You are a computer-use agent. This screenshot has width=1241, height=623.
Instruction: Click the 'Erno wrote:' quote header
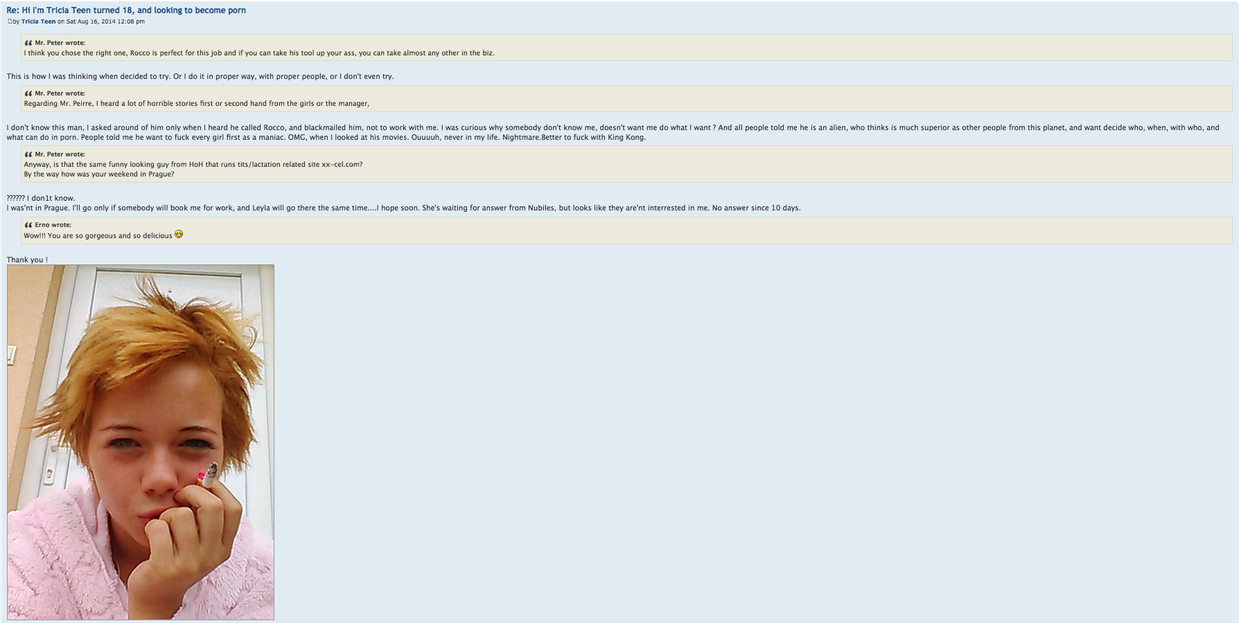53,225
